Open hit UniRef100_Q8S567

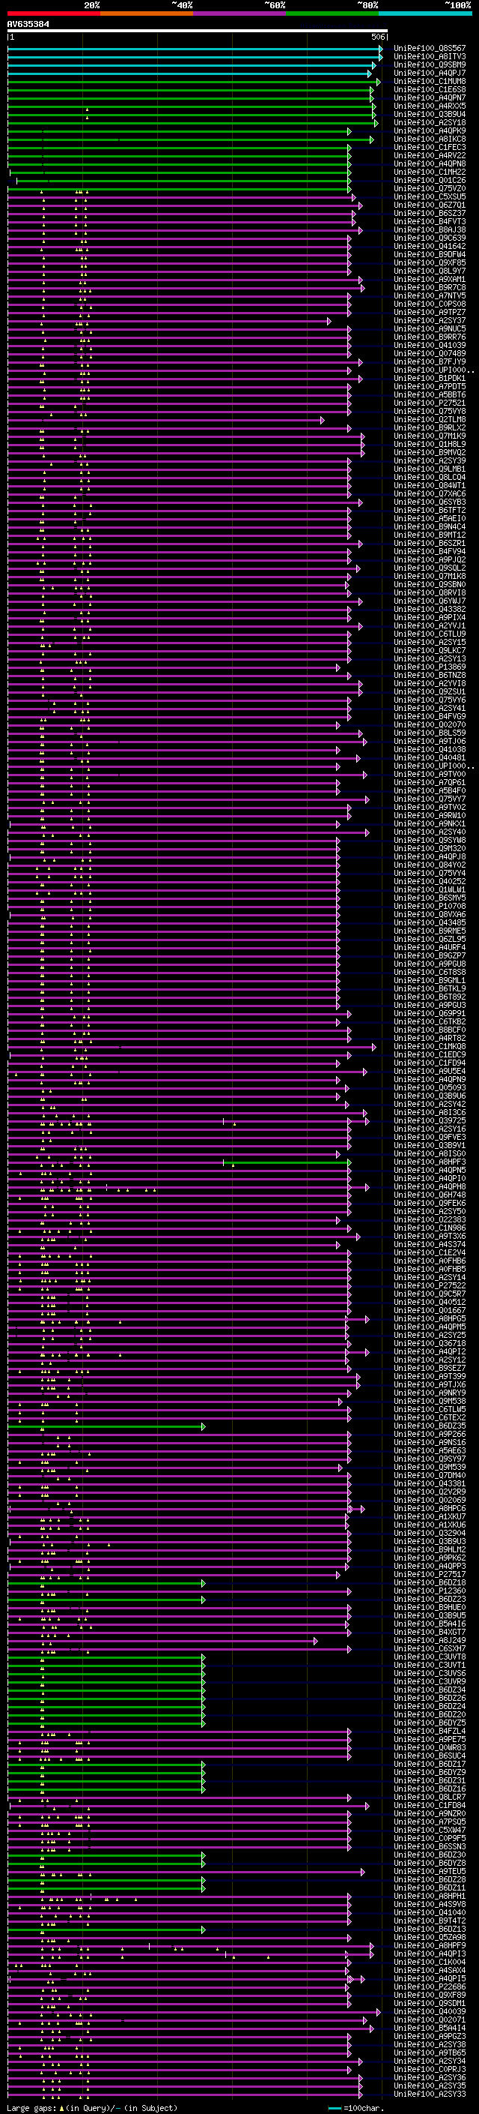[x=429, y=49]
